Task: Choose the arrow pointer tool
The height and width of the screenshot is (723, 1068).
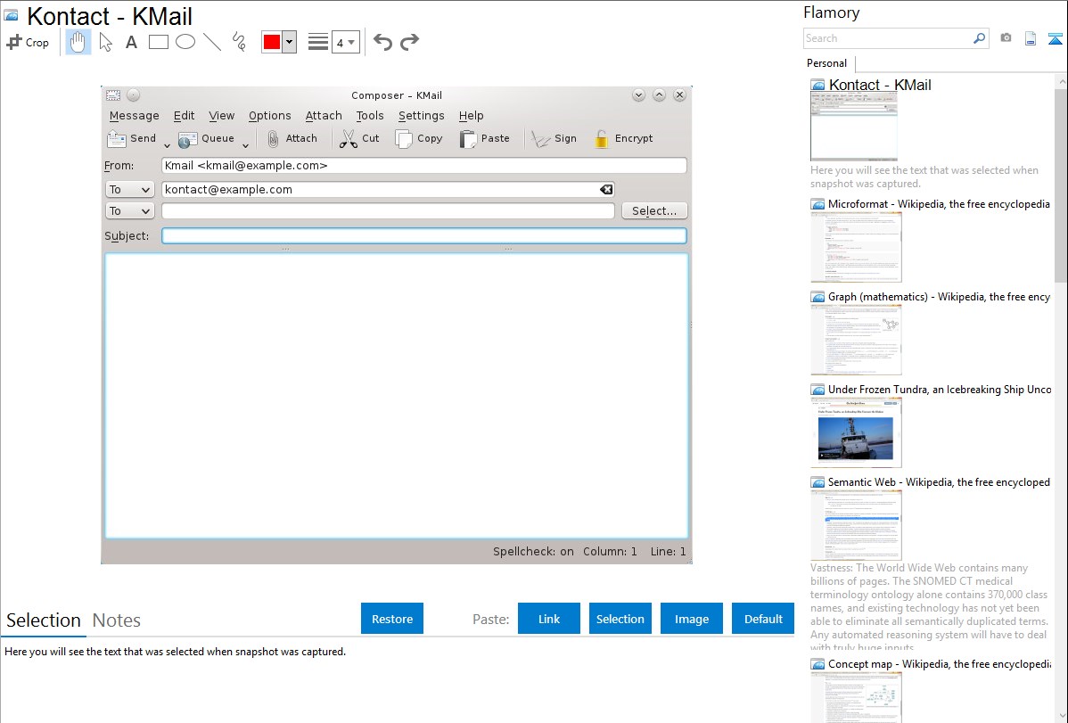Action: [x=105, y=42]
